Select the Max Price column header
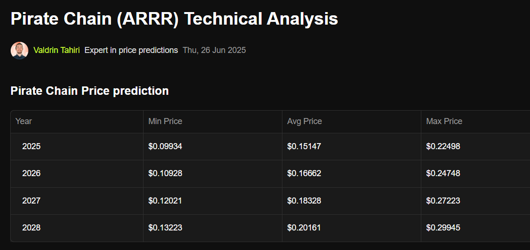Image resolution: width=530 pixels, height=250 pixels. click(x=444, y=121)
